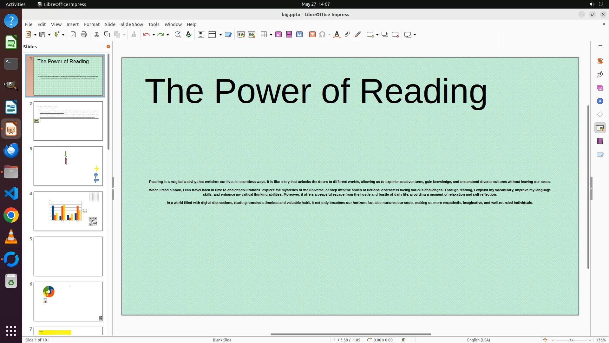
Task: Toggle the Show Draw Functions brush
Action: click(358, 35)
